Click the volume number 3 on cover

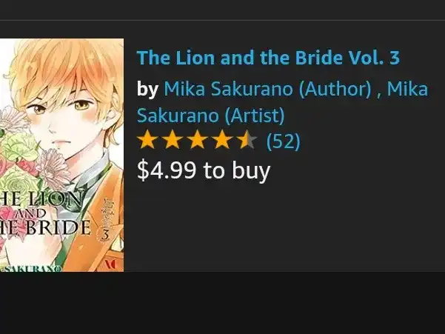pos(105,235)
